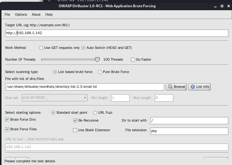Click the File extension field
Viewport: 232px width, 165px height.
[189, 131]
